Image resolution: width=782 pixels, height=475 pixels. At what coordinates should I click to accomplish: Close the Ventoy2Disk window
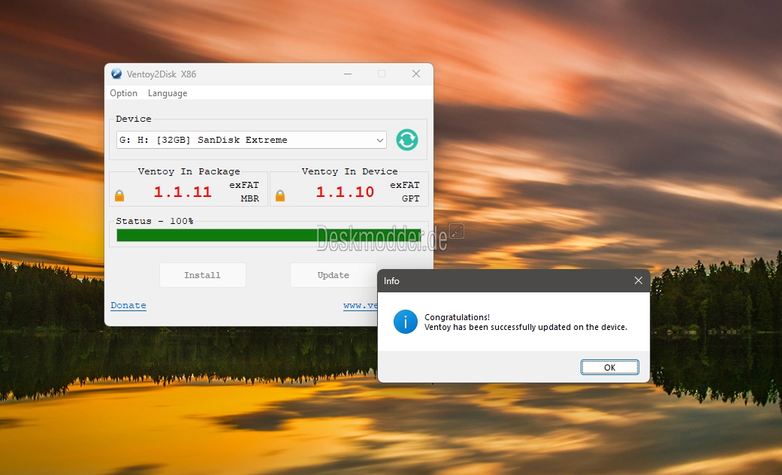pyautogui.click(x=415, y=74)
